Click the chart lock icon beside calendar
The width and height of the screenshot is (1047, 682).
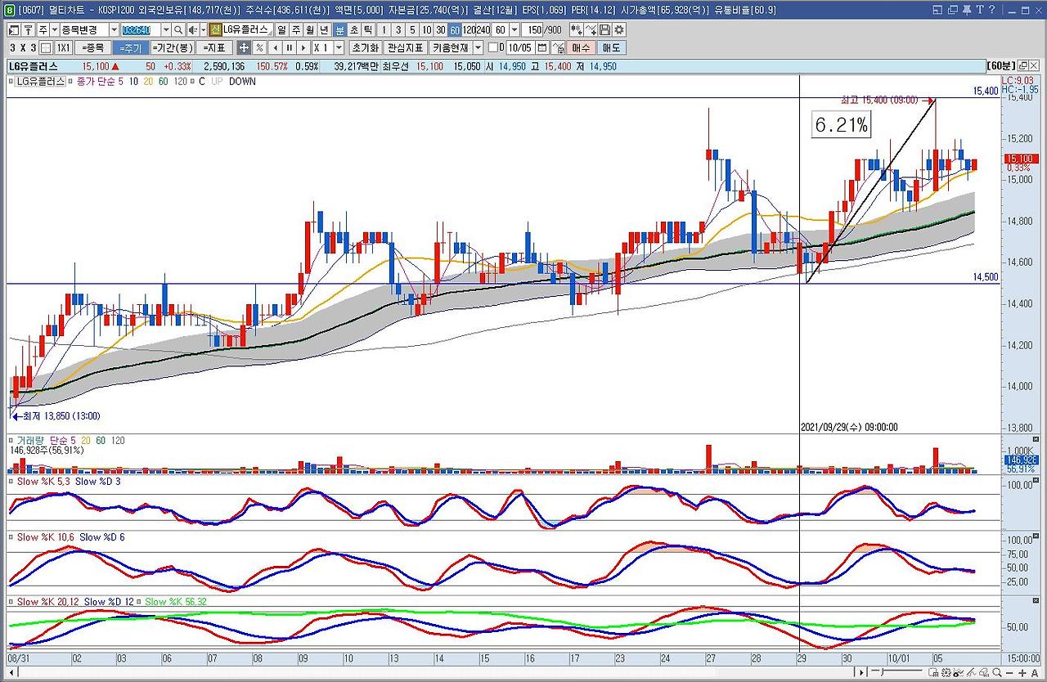coord(559,47)
